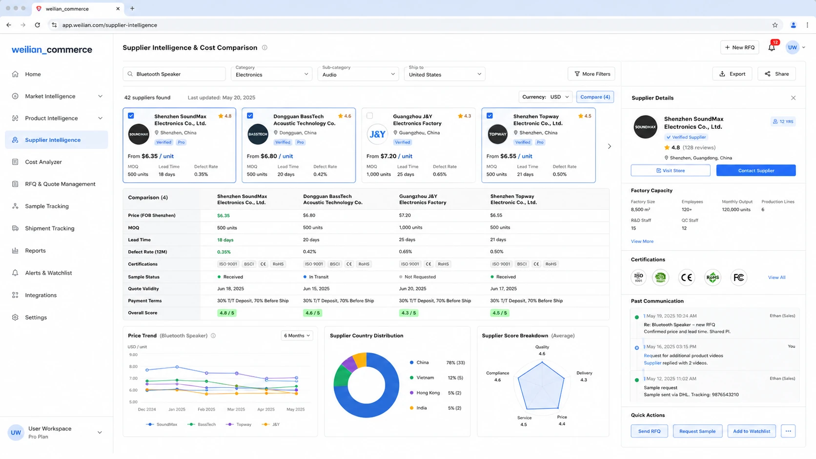Click Compare (4) button
The image size is (816, 459).
pyautogui.click(x=595, y=97)
